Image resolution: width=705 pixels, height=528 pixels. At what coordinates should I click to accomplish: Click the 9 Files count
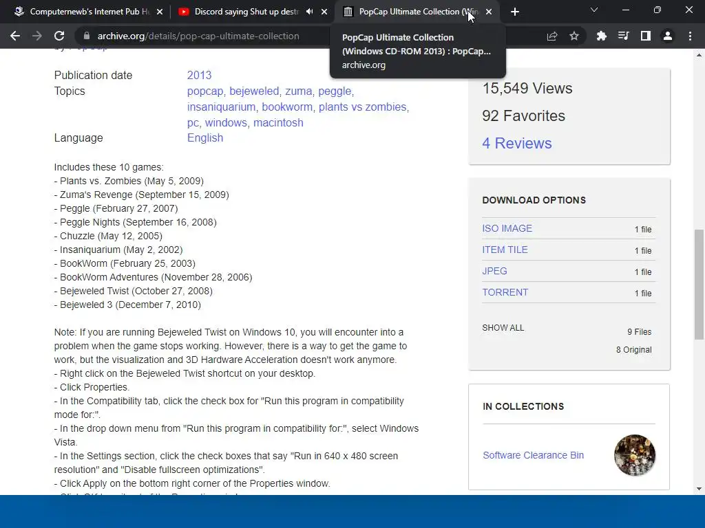(x=640, y=332)
